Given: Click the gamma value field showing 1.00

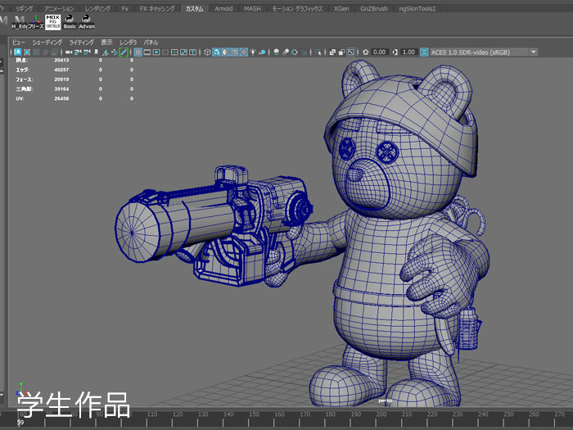Looking at the screenshot, I should 408,52.
